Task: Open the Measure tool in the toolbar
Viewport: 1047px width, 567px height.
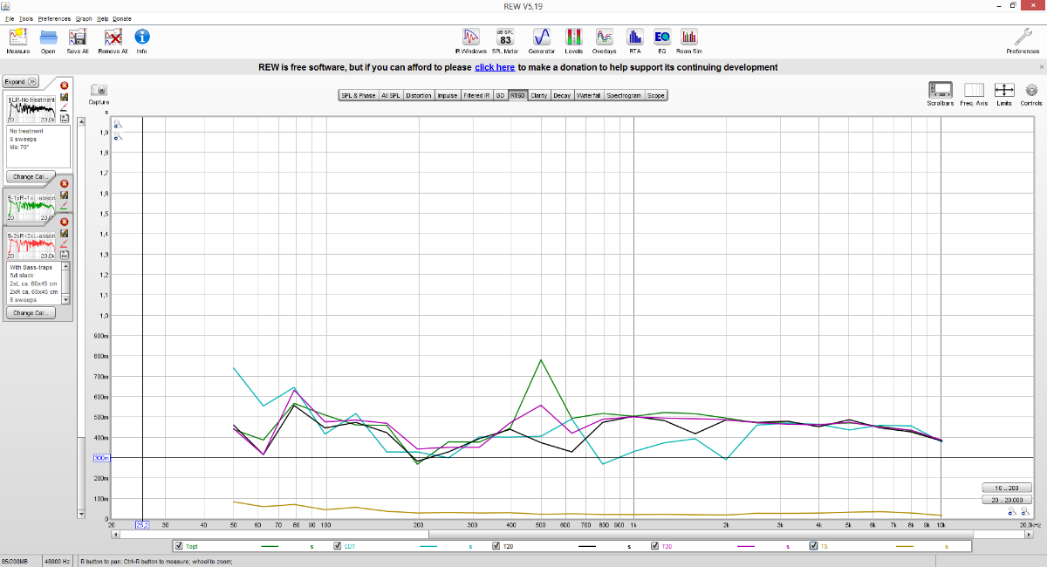Action: [17, 40]
